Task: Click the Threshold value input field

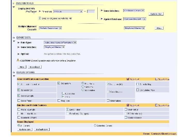Action: tap(91, 11)
